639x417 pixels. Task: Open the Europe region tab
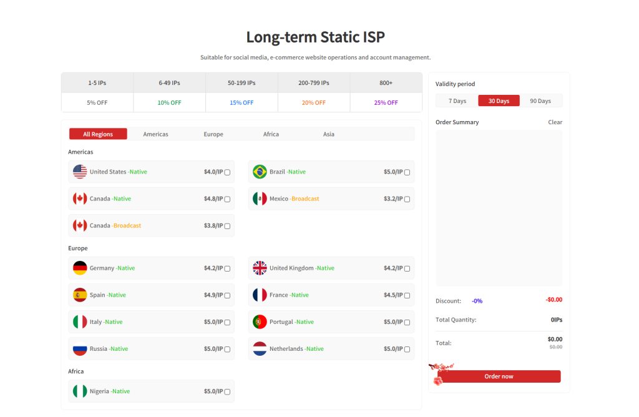[213, 134]
